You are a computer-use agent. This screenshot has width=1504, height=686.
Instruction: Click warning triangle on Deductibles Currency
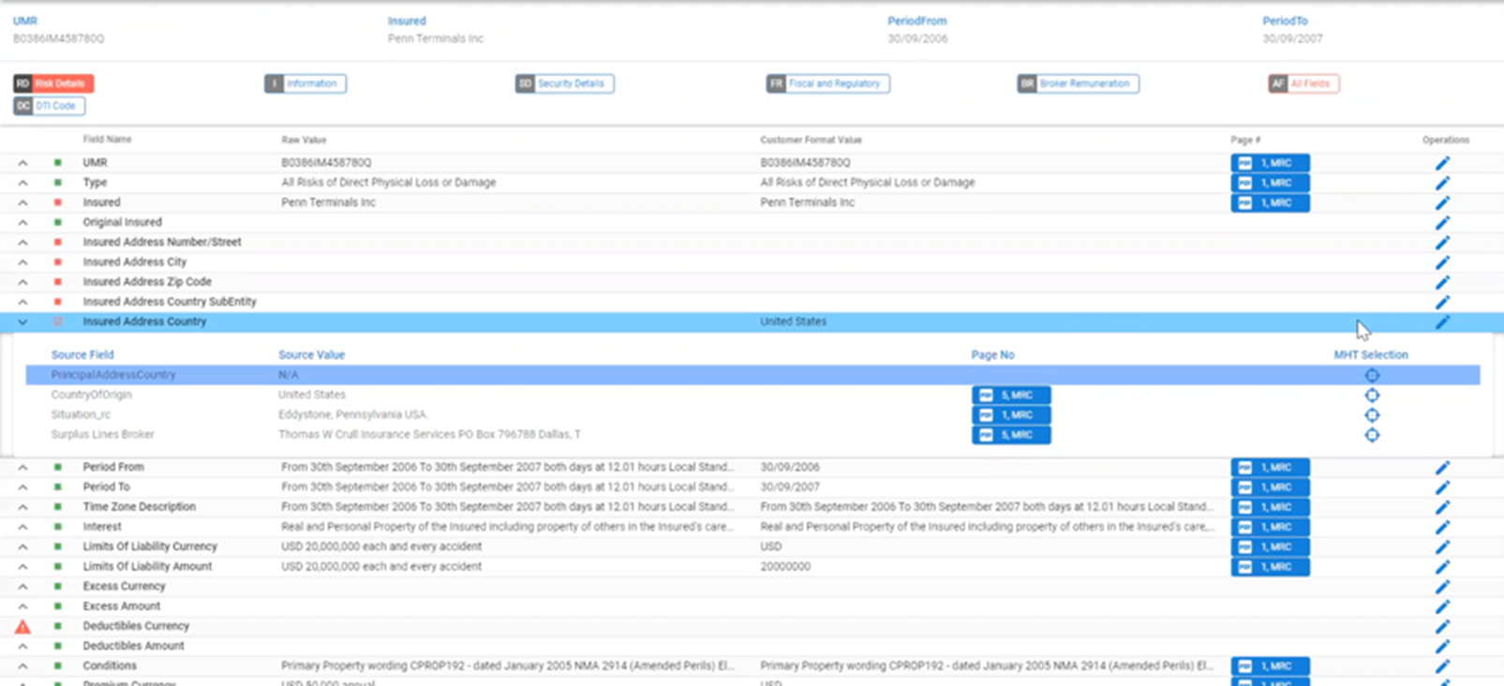[22, 626]
